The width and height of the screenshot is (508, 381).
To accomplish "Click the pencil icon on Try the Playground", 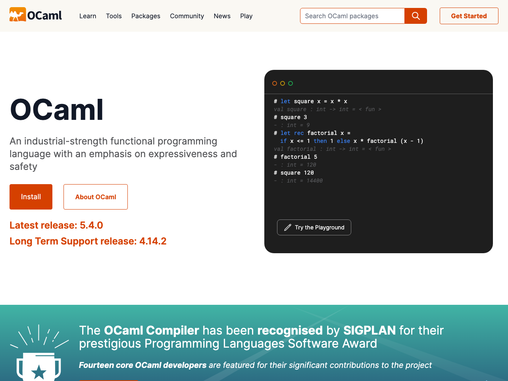I will (x=287, y=227).
